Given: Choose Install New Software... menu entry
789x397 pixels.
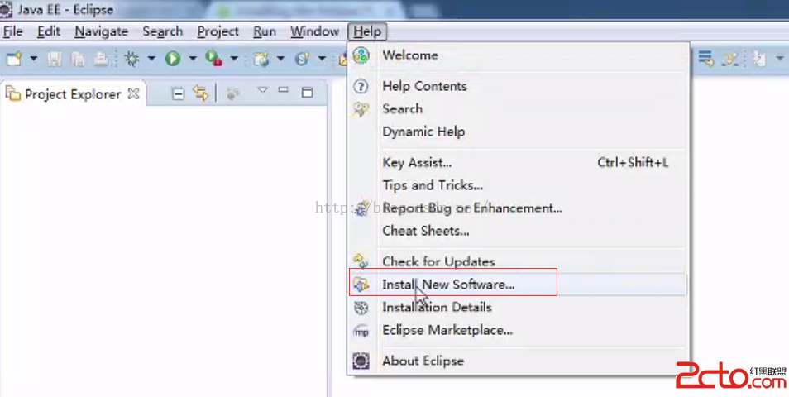Looking at the screenshot, I should pyautogui.click(x=517, y=285).
